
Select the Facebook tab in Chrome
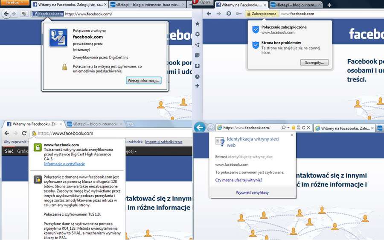[35, 124]
